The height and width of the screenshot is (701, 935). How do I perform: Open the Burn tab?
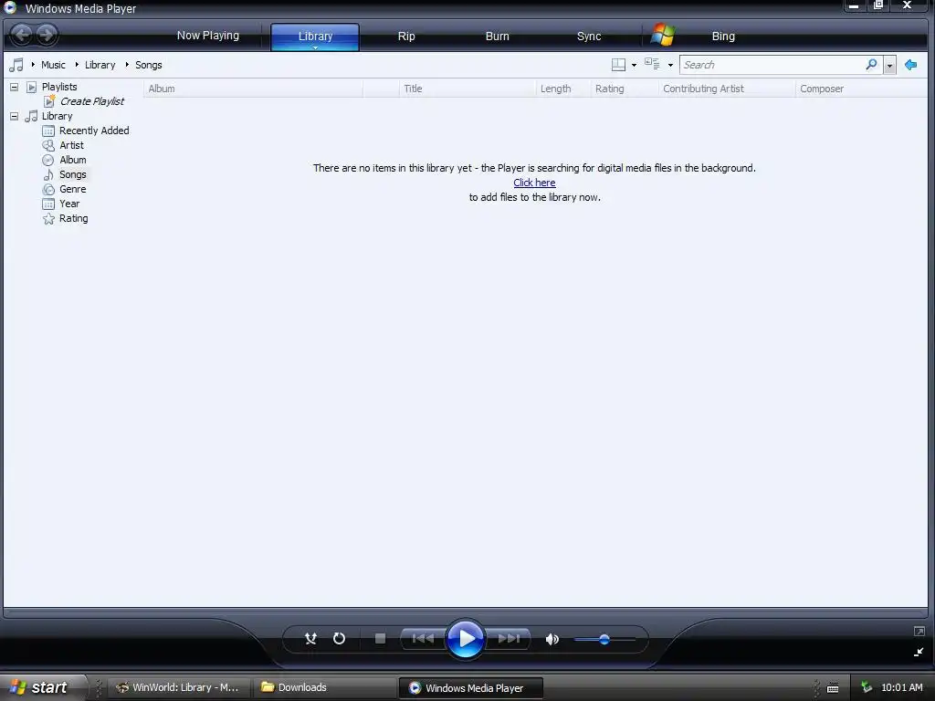coord(498,37)
